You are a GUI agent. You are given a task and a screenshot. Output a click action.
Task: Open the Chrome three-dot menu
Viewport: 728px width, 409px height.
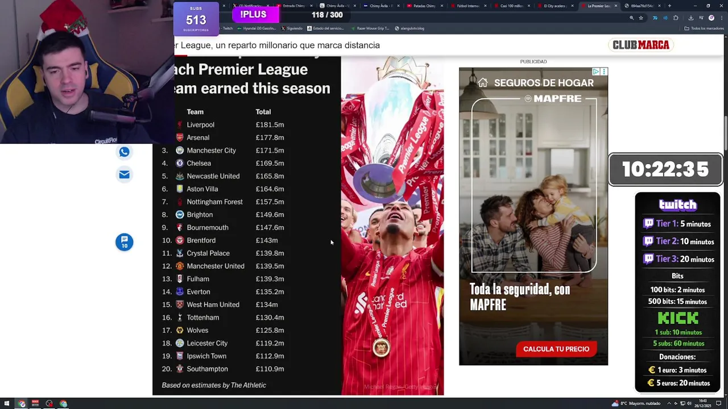pyautogui.click(x=721, y=18)
